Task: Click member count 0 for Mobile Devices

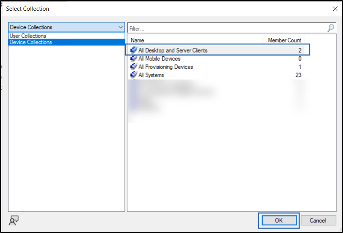Action: pos(300,59)
